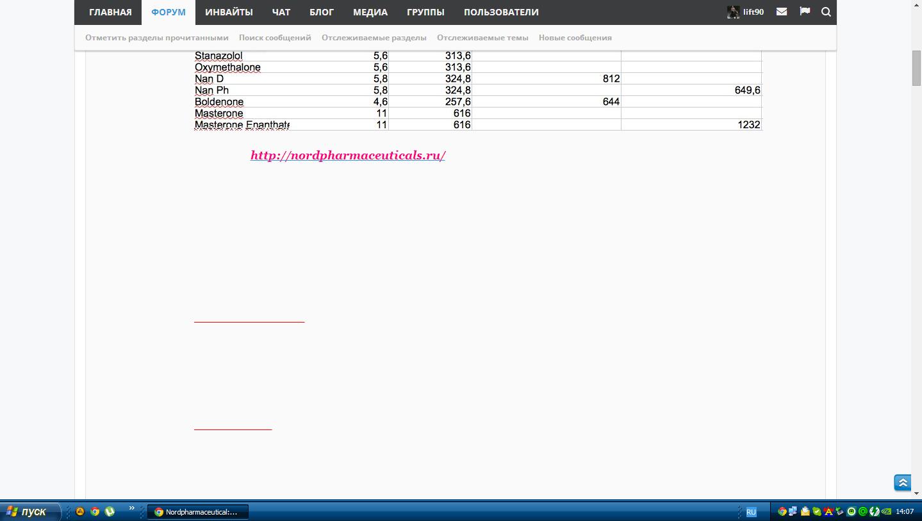Open the lift90 user profile avatar
This screenshot has width=922, height=521.
pyautogui.click(x=733, y=12)
